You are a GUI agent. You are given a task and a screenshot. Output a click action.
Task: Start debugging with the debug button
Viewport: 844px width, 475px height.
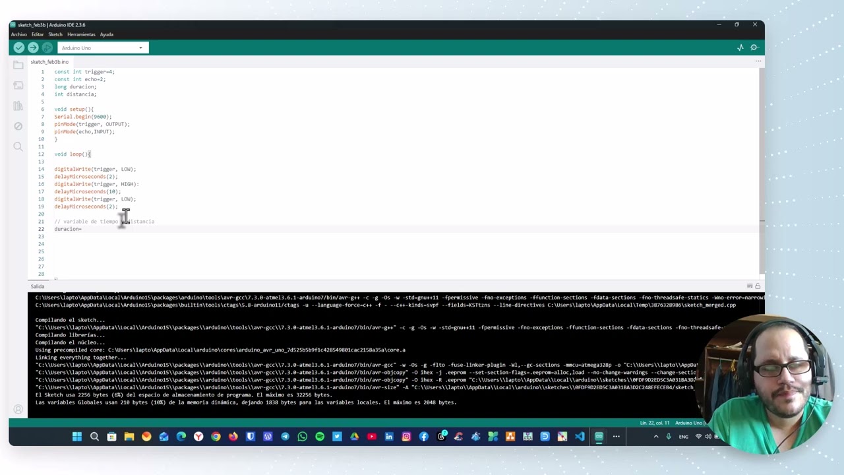tap(47, 47)
